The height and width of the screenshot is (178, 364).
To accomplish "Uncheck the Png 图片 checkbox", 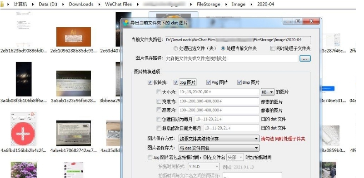I will (208, 82).
